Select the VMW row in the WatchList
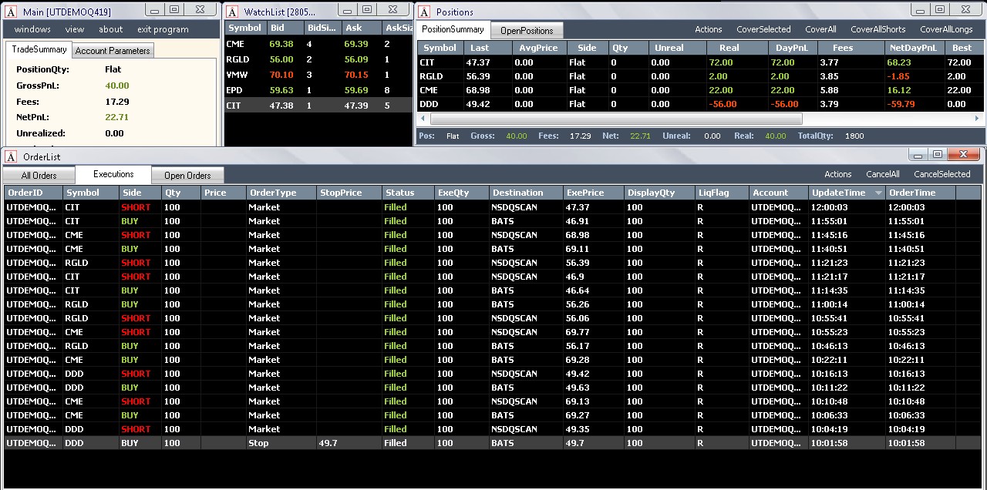The image size is (987, 490). click(318, 76)
